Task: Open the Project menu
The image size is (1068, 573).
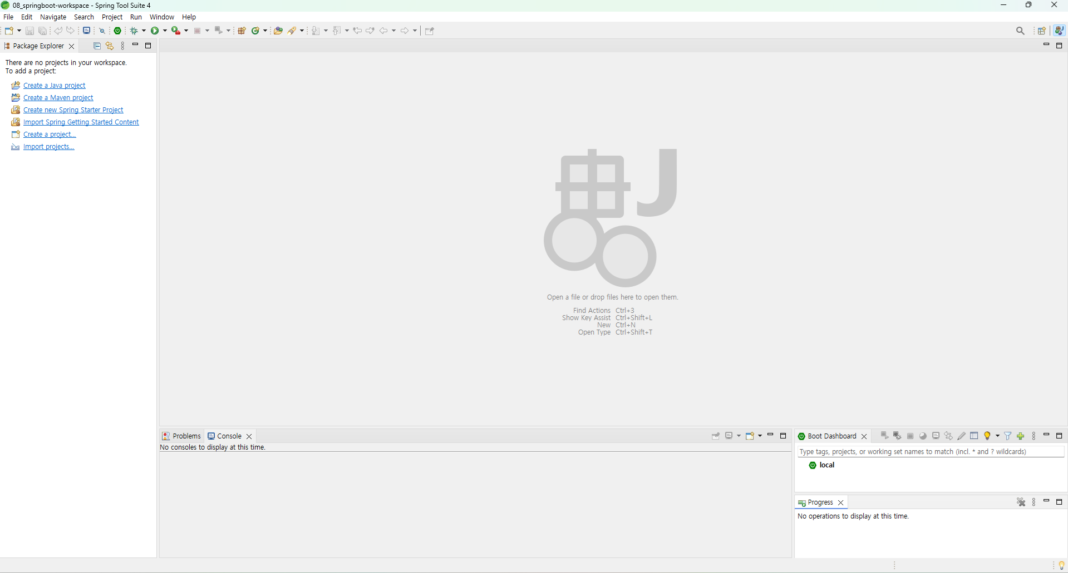Action: (x=112, y=17)
